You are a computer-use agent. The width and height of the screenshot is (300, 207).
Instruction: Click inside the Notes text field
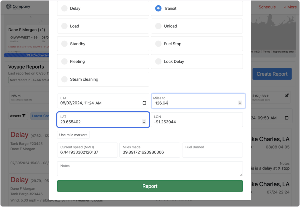(150, 168)
